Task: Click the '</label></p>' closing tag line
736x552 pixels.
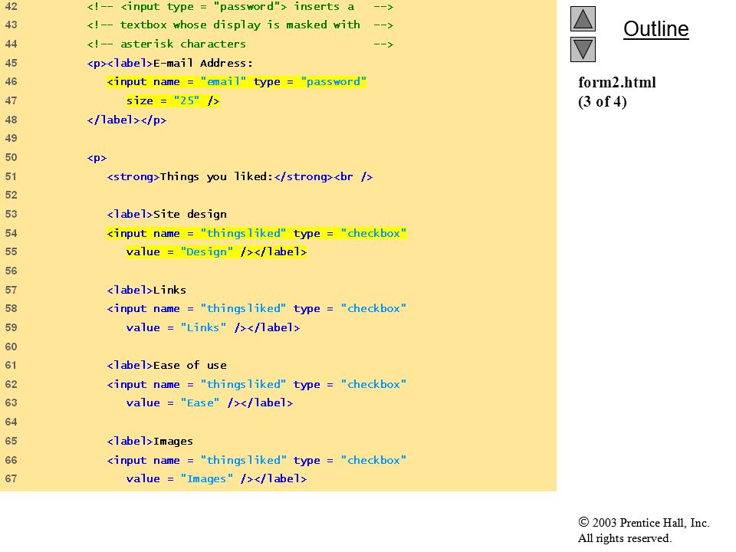Action: coord(127,120)
